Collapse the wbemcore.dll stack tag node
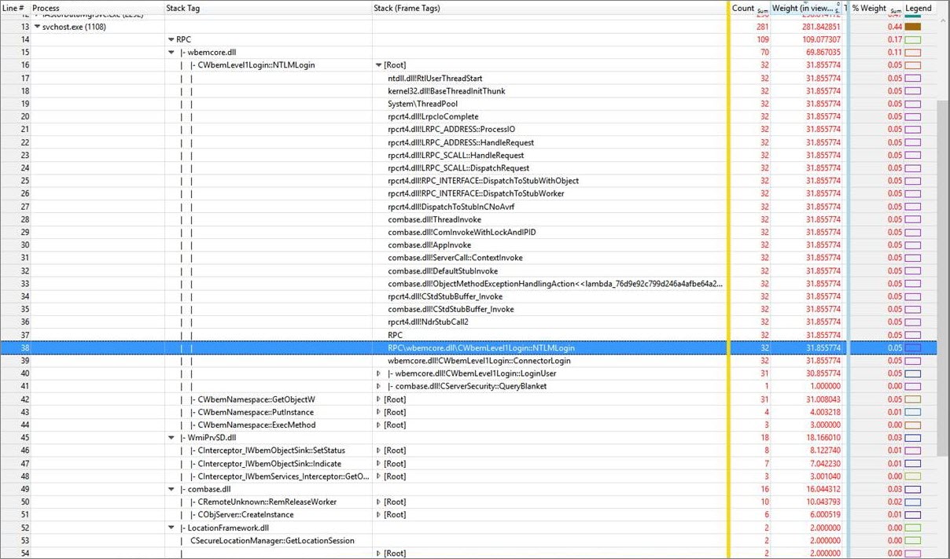 [x=171, y=52]
